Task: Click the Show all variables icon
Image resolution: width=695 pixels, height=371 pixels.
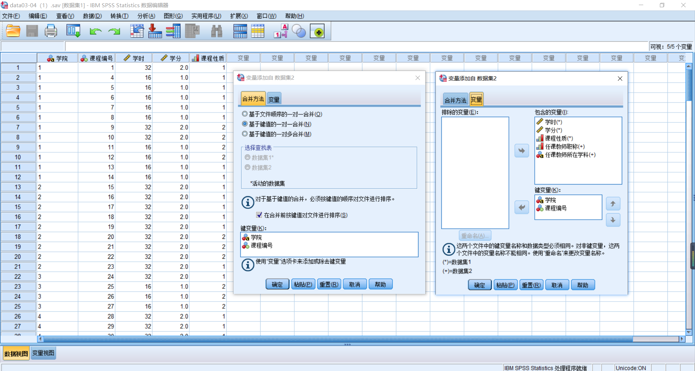Action: [x=317, y=31]
